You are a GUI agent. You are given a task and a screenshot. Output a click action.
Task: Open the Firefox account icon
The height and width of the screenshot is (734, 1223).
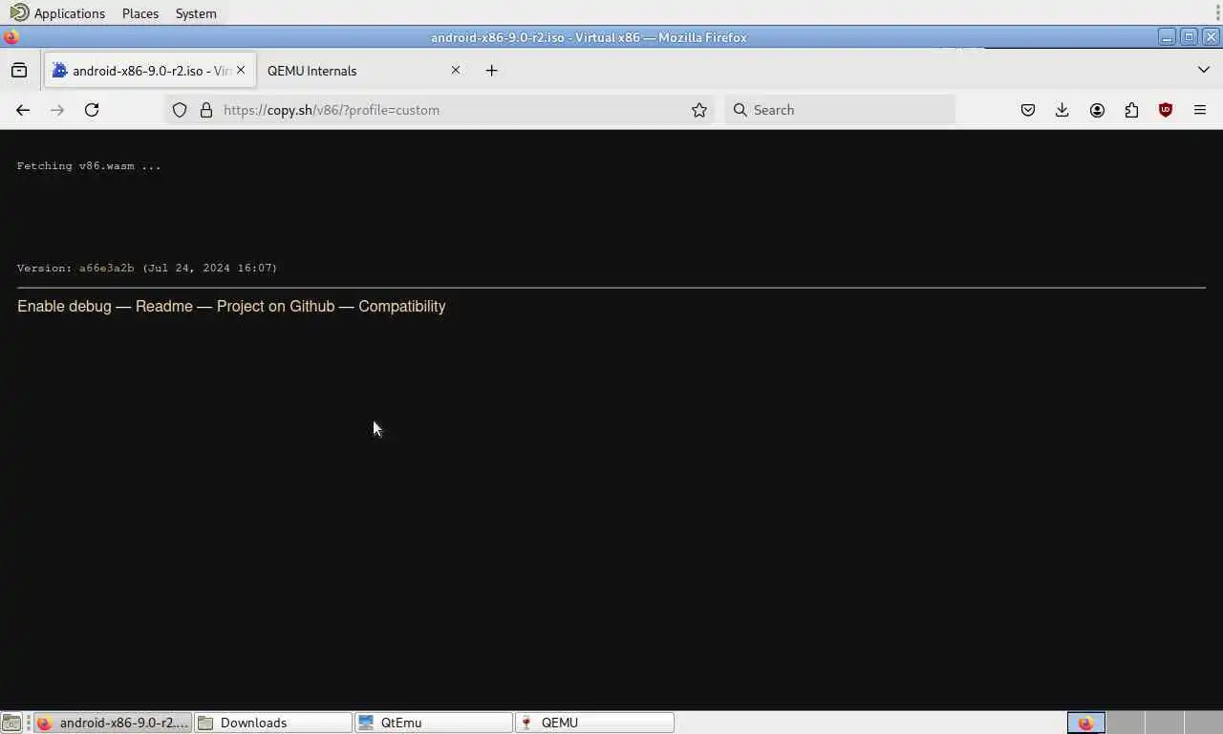1097,110
